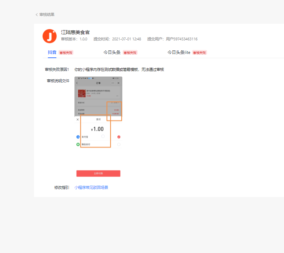
Task: Click the product thumbnail in the order
Action: [82, 94]
